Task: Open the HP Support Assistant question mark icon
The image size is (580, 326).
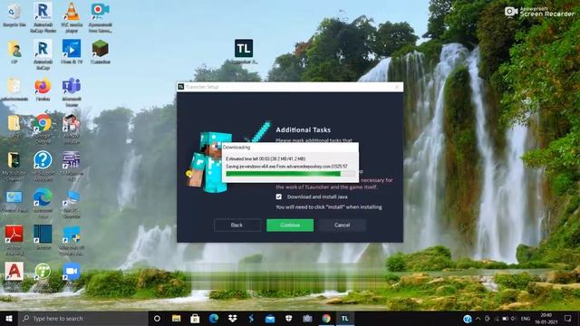Action: coord(43,166)
